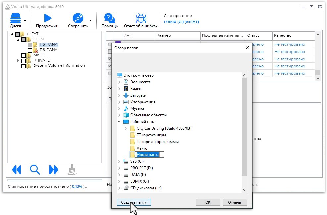Check System Volume Information checkbox
The image size is (327, 215).
pyautogui.click(x=24, y=66)
